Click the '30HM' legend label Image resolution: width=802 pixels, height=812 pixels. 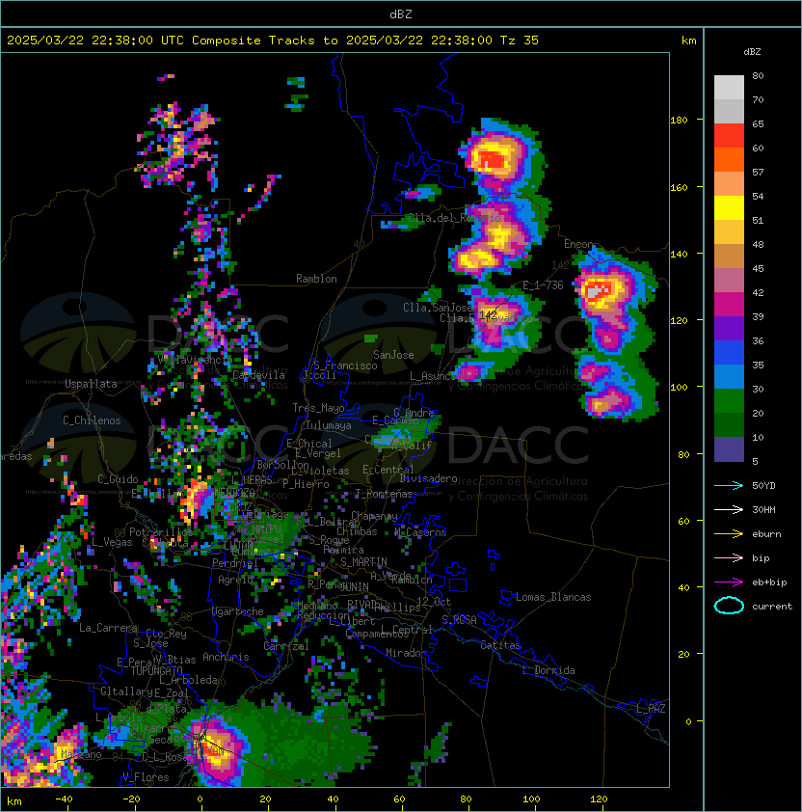pyautogui.click(x=763, y=510)
